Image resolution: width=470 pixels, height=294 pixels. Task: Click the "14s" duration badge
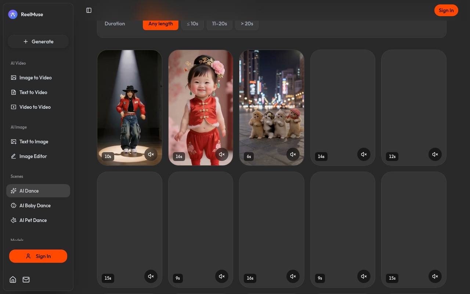321,157
